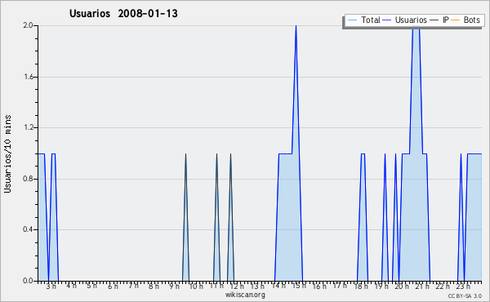
Task: Click the 'CC BY-SA 3.0' license text
Action: (465, 296)
